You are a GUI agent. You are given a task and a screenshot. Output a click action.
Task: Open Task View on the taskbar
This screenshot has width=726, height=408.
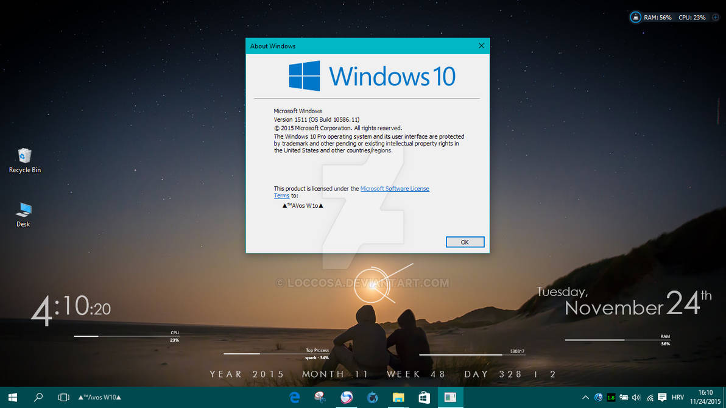(63, 398)
